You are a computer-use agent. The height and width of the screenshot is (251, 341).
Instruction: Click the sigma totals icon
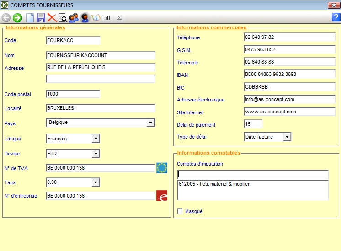pyautogui.click(x=119, y=18)
